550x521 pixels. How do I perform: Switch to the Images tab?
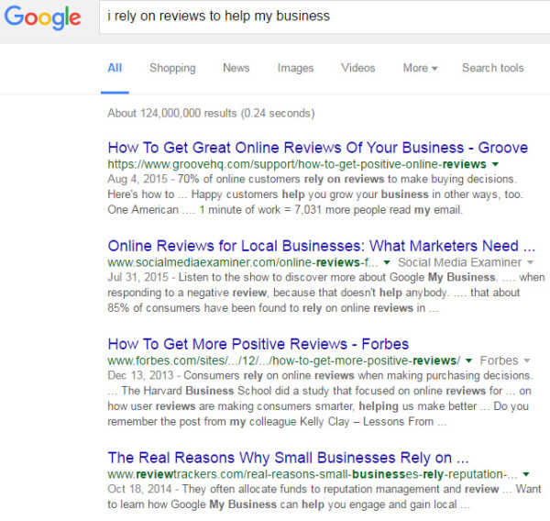tap(295, 68)
